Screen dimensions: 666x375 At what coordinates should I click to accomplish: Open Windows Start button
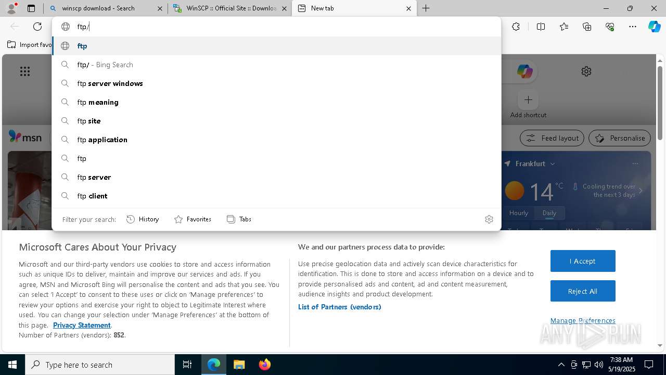[x=12, y=365]
